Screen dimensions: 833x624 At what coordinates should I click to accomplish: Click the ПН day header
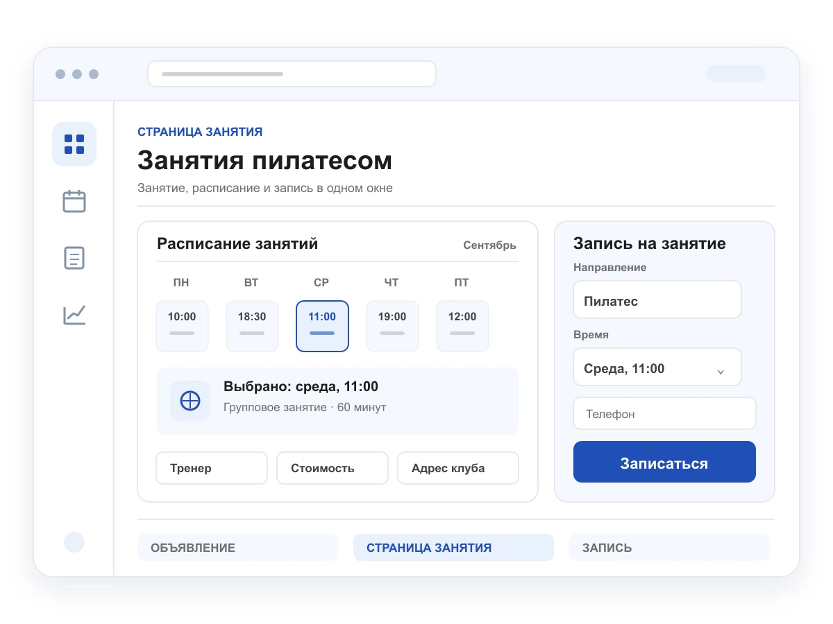pyautogui.click(x=181, y=282)
